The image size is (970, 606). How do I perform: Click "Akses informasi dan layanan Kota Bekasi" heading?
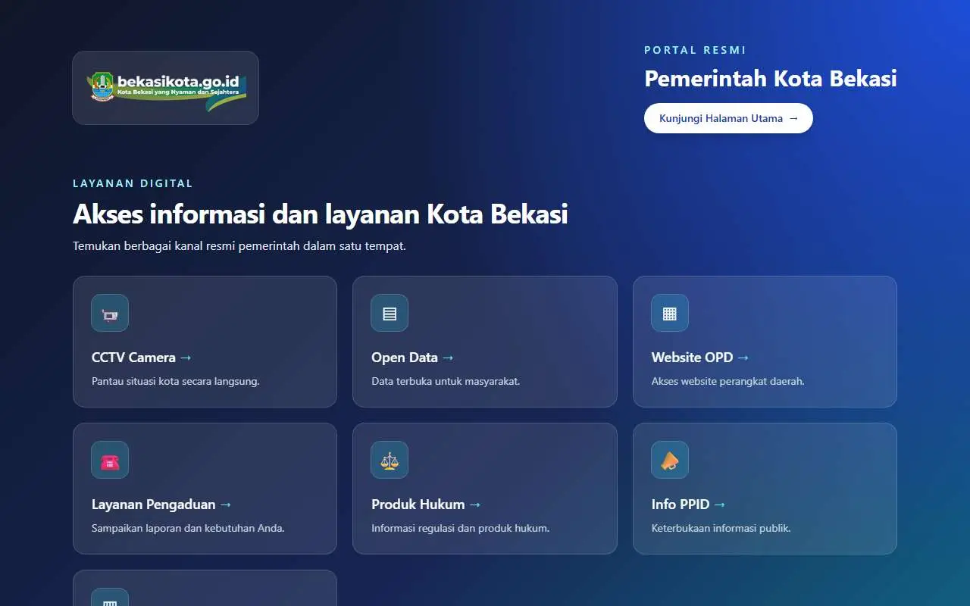coord(321,214)
